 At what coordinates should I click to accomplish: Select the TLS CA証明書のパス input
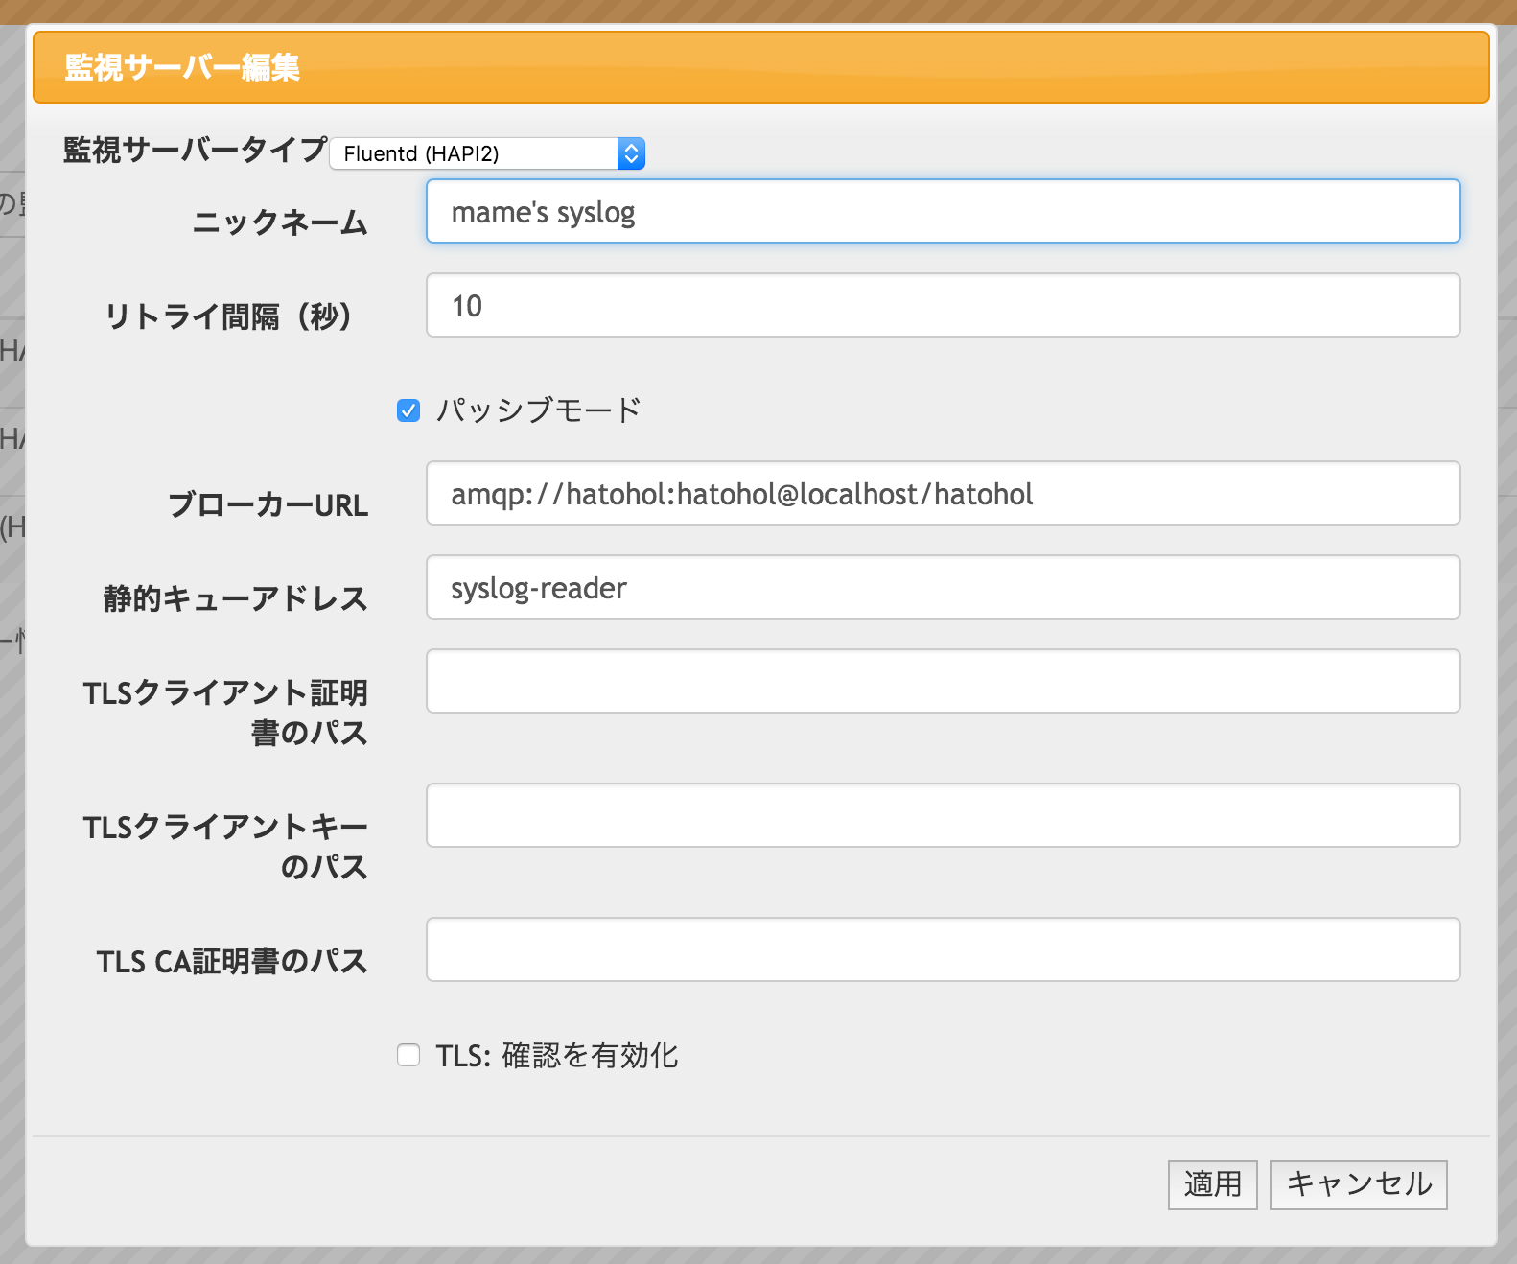pyautogui.click(x=943, y=950)
